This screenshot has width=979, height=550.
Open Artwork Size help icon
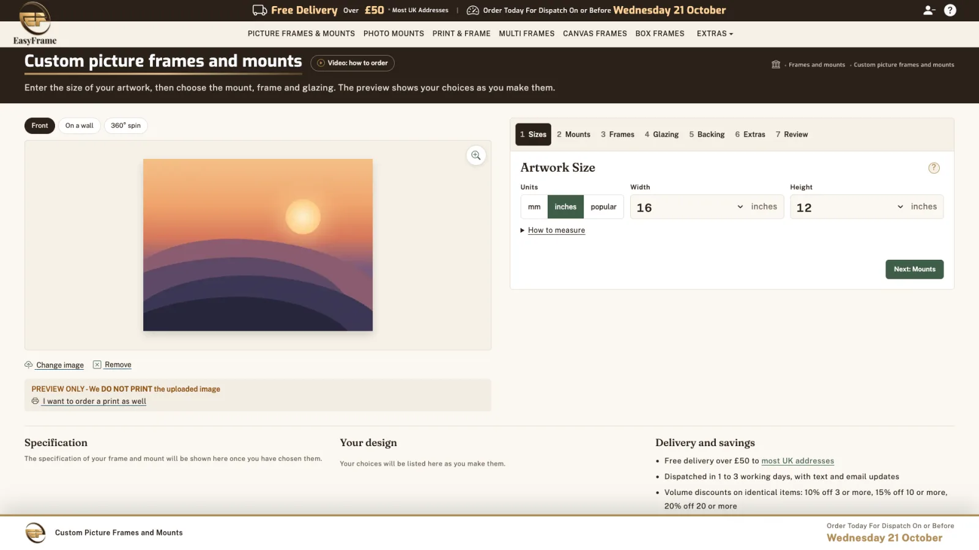click(934, 168)
